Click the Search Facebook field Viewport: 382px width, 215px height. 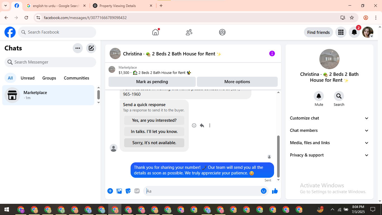(x=57, y=32)
